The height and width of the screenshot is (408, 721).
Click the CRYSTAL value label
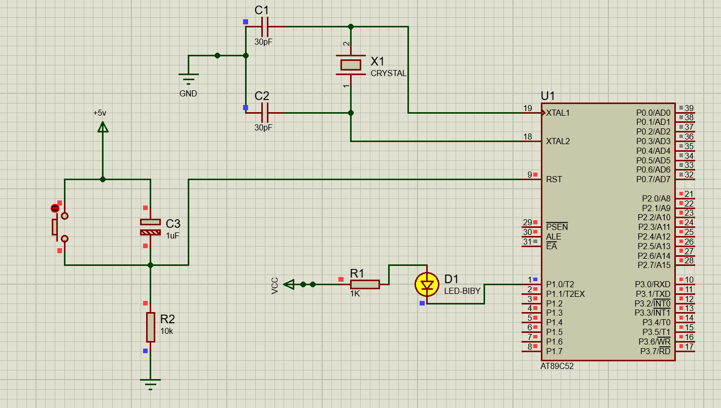(389, 73)
